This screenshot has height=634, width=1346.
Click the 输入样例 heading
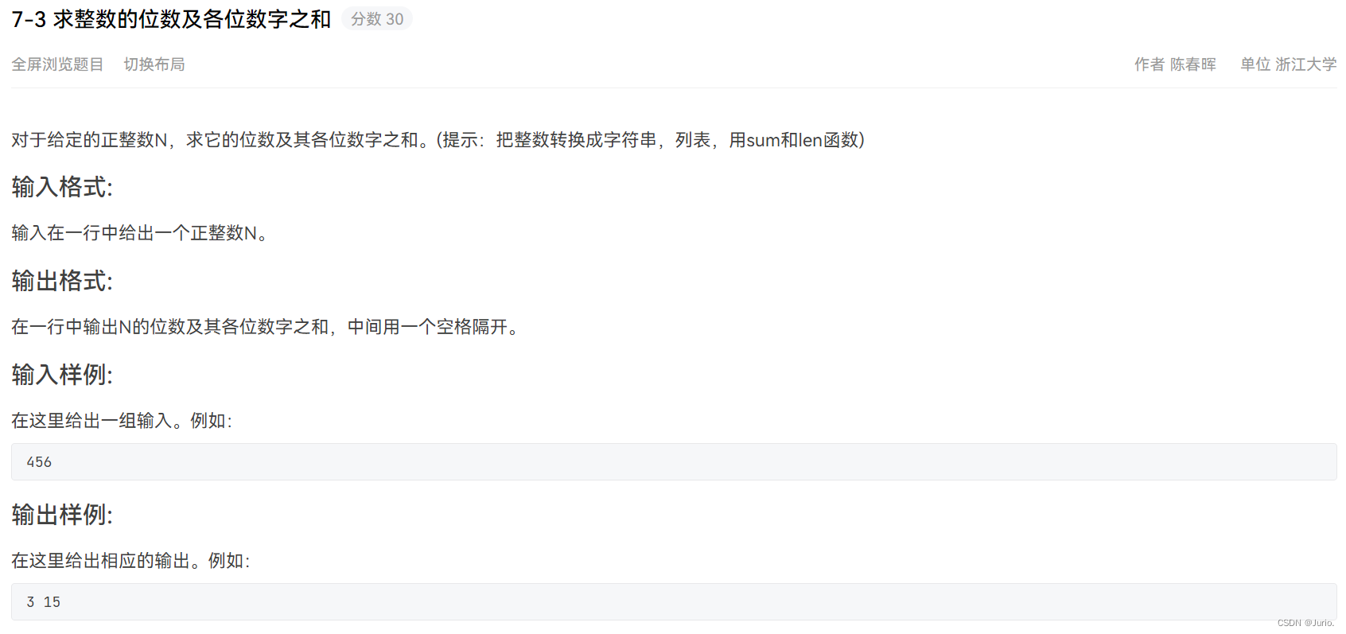click(62, 375)
